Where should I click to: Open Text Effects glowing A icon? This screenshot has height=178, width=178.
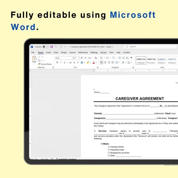point(82,62)
